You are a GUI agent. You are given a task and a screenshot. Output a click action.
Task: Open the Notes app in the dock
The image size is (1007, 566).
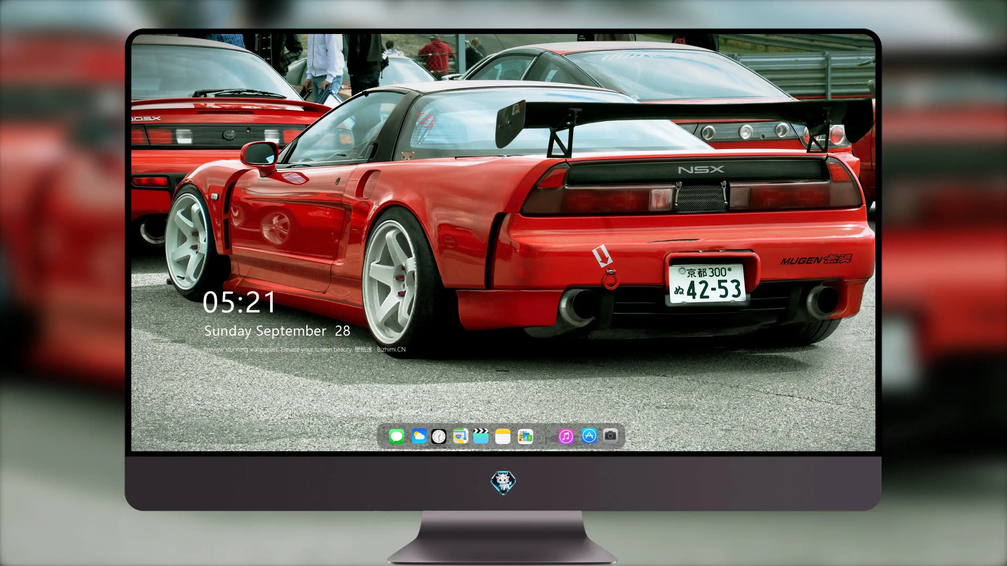(x=503, y=436)
